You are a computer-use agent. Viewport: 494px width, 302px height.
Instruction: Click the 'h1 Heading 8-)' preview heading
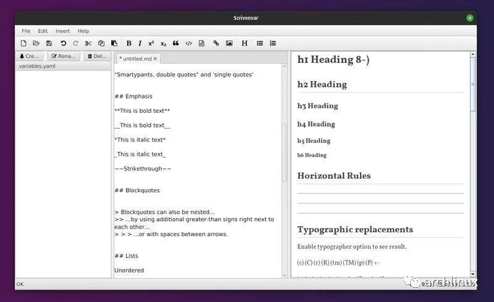coord(333,59)
